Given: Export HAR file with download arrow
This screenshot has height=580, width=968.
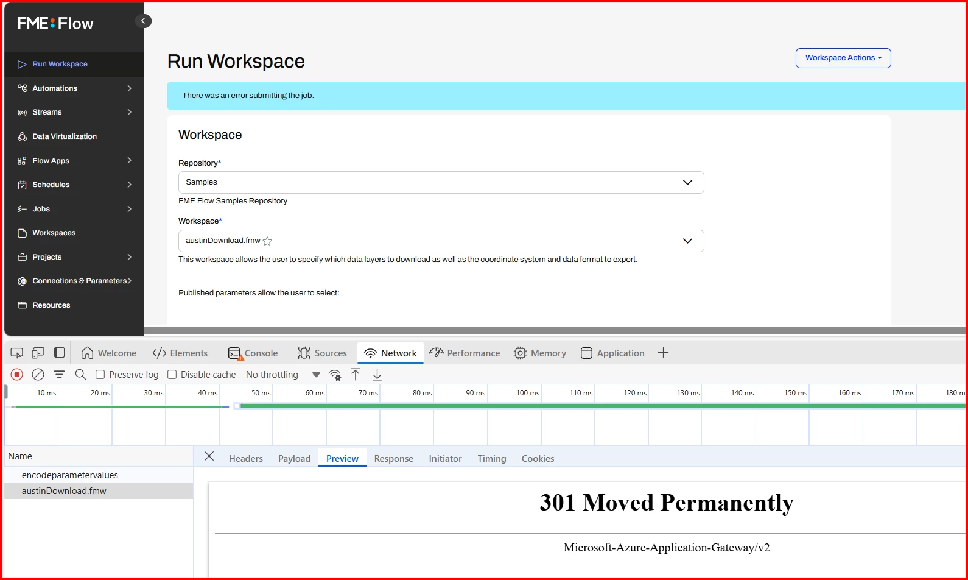Looking at the screenshot, I should coord(377,374).
